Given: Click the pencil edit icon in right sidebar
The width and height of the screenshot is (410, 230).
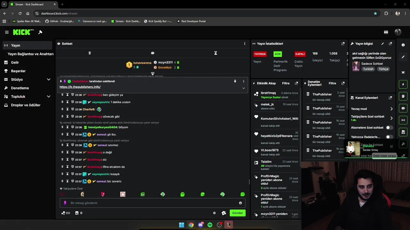Looking at the screenshot, I should click(x=403, y=57).
